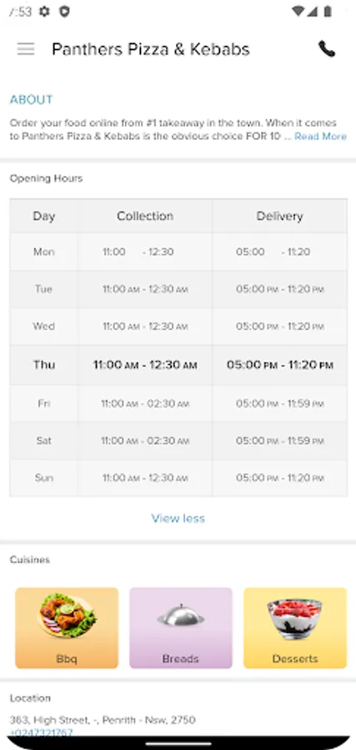Call the restaurant phone number link
Screen dimensions: 356x750
41,732
